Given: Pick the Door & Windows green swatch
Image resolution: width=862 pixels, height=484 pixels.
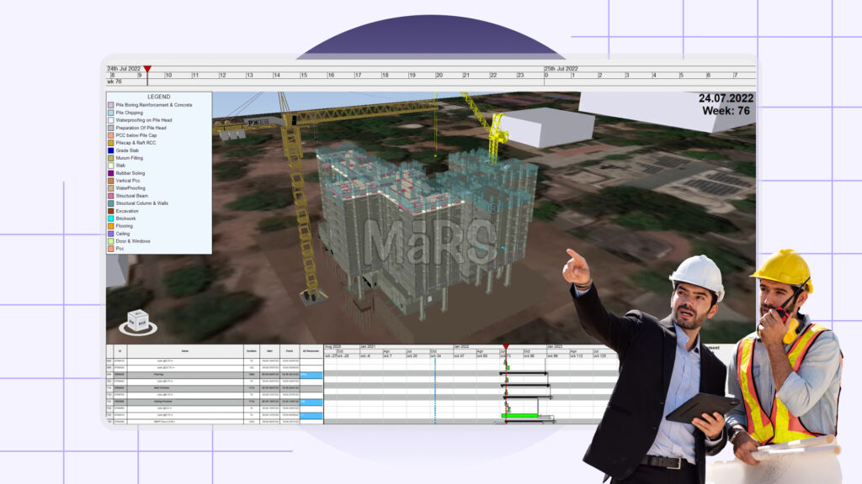Looking at the screenshot, I should pyautogui.click(x=111, y=241).
